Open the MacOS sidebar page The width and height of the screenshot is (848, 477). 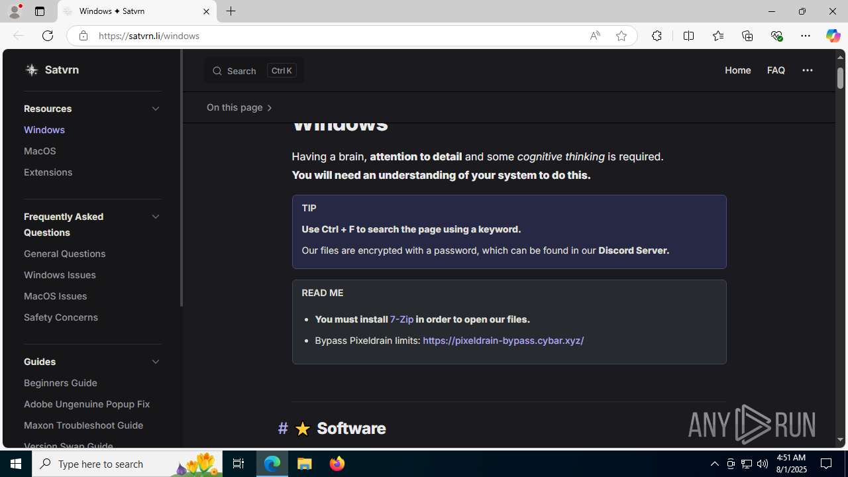click(x=40, y=151)
